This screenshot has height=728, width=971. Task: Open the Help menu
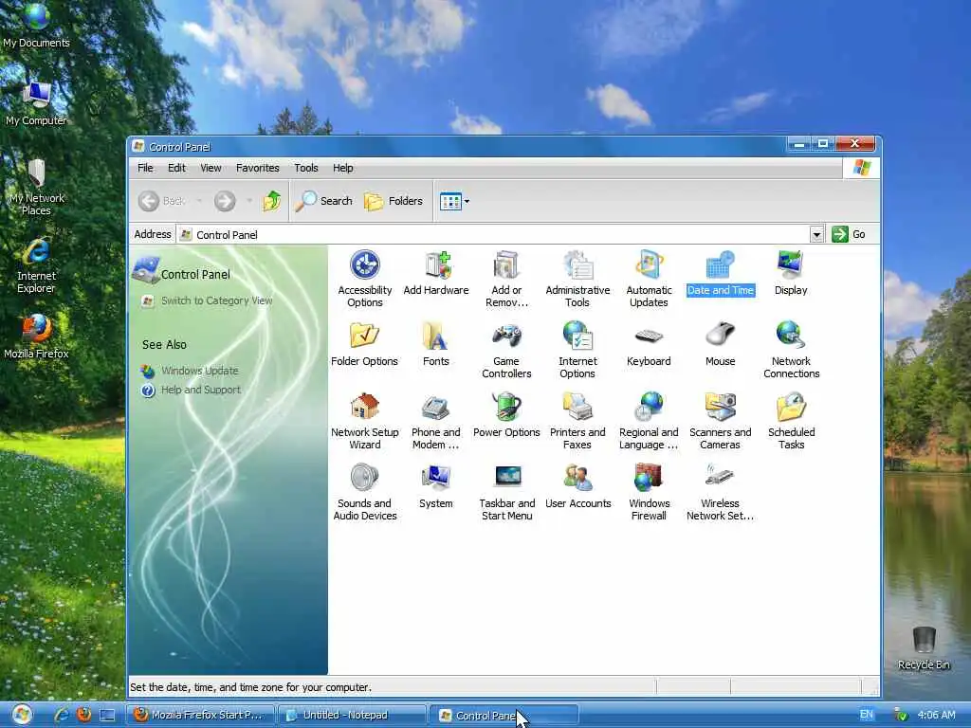tap(342, 168)
